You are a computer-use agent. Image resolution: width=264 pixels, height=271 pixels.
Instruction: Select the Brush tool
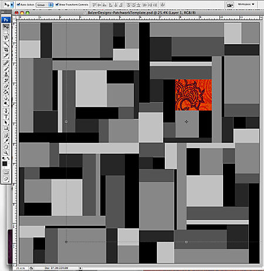coord(6,69)
